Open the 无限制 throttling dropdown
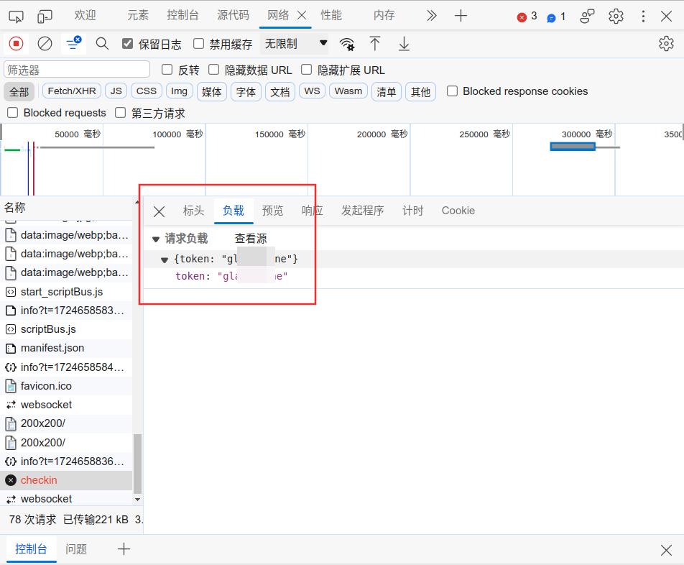Screen dimensions: 684x565 295,44
